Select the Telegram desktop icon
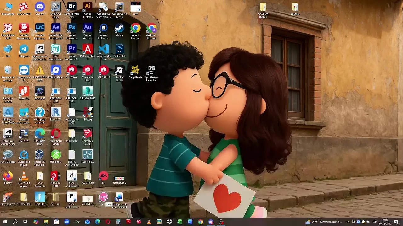 click(x=24, y=51)
